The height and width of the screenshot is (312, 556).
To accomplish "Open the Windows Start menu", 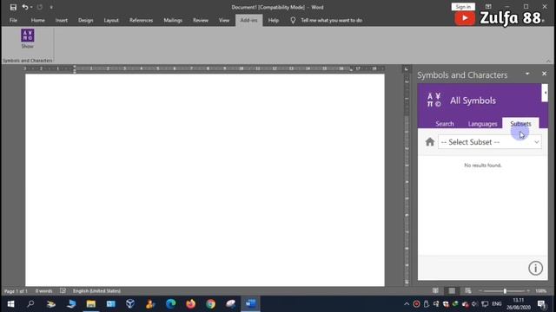I will point(10,304).
